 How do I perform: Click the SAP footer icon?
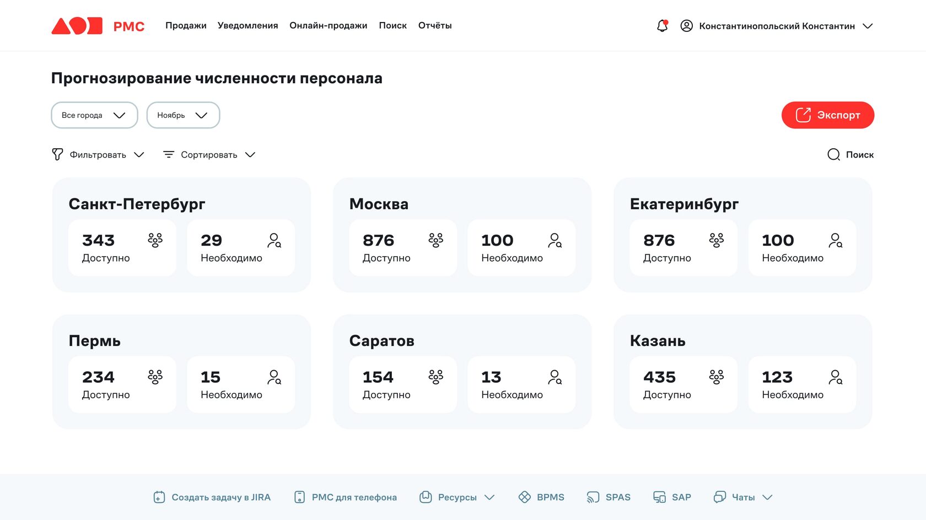[x=659, y=497]
